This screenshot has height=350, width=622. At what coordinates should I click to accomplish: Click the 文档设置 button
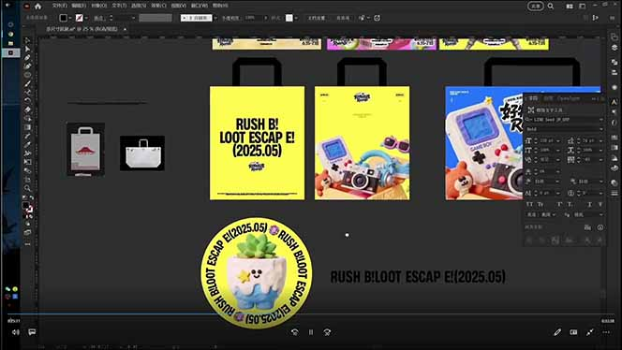coord(317,18)
